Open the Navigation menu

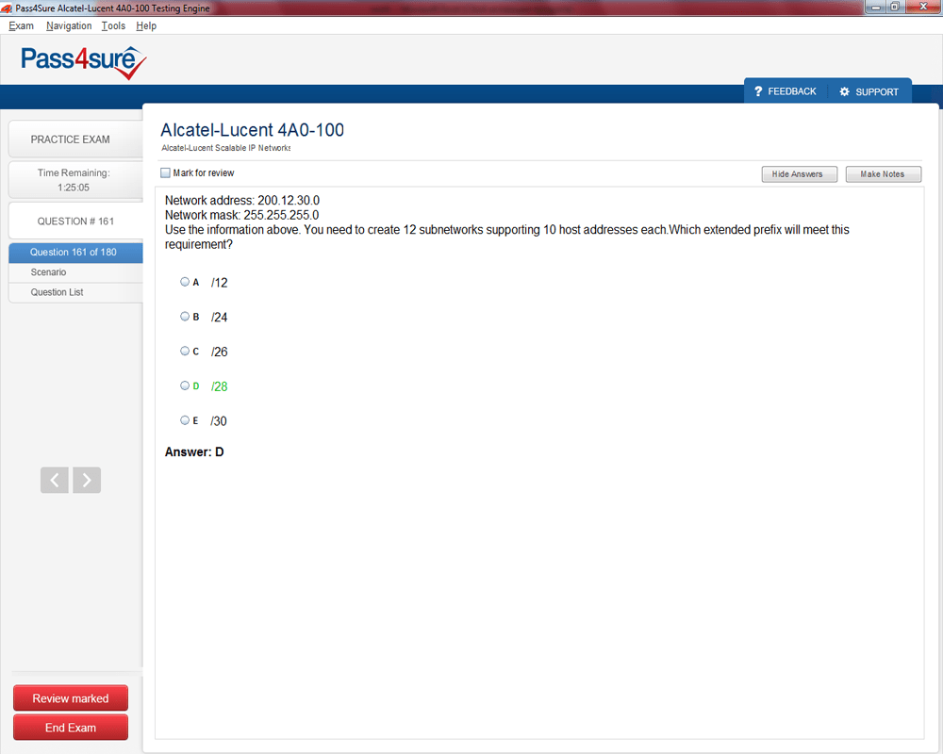69,25
